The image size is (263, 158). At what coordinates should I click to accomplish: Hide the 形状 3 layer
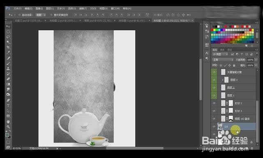click(x=214, y=111)
